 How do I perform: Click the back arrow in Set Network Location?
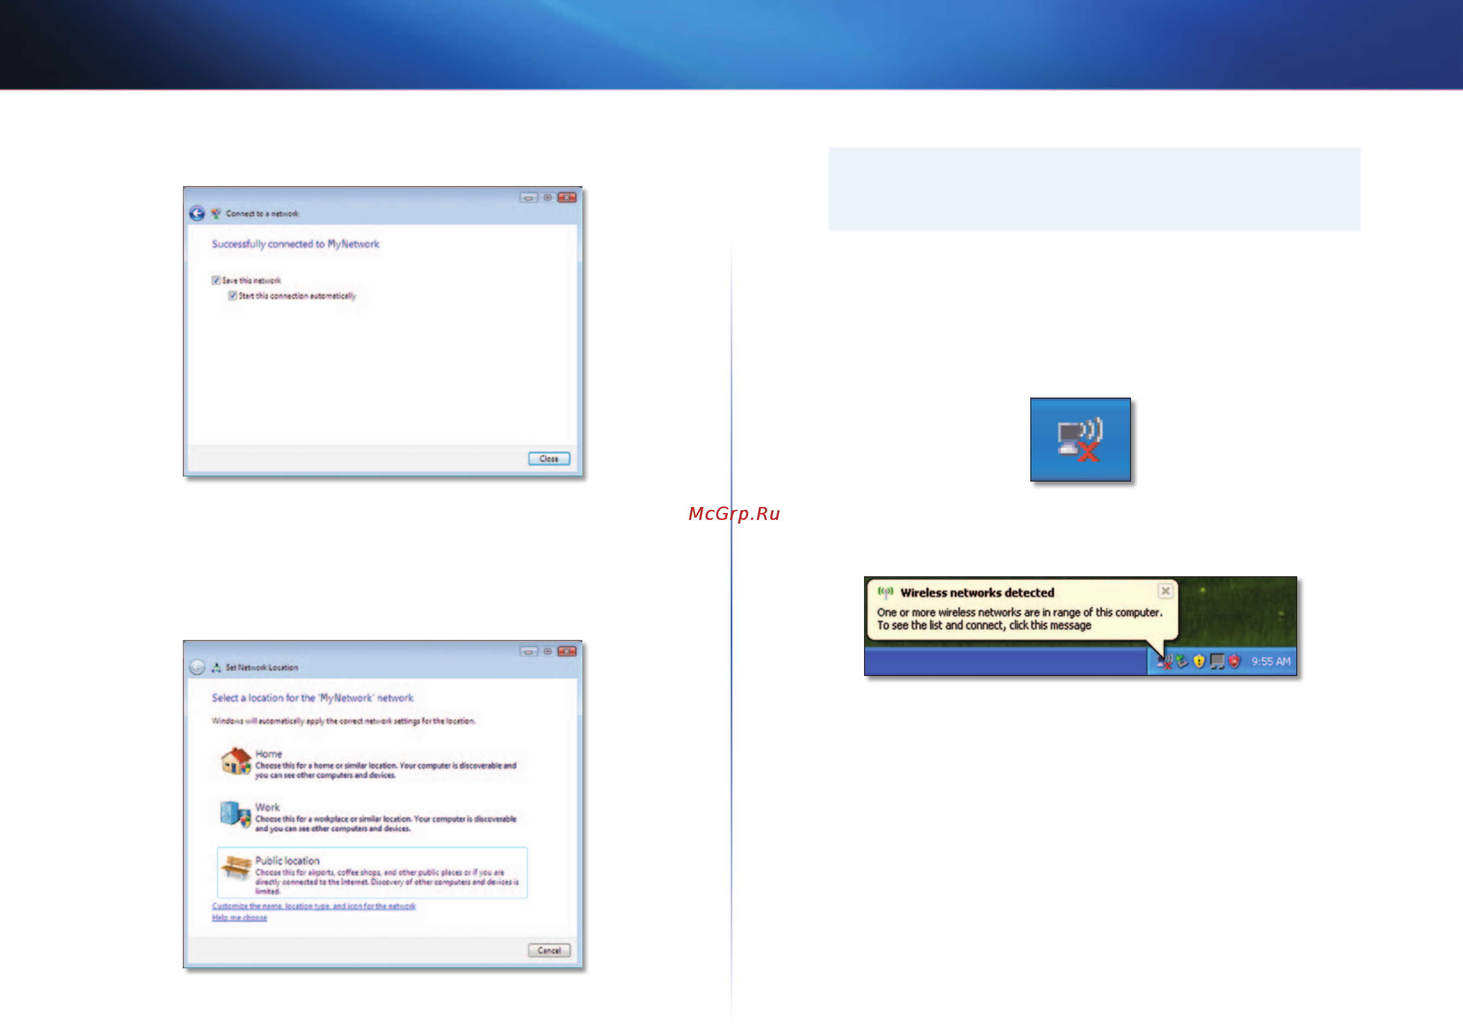pyautogui.click(x=197, y=667)
